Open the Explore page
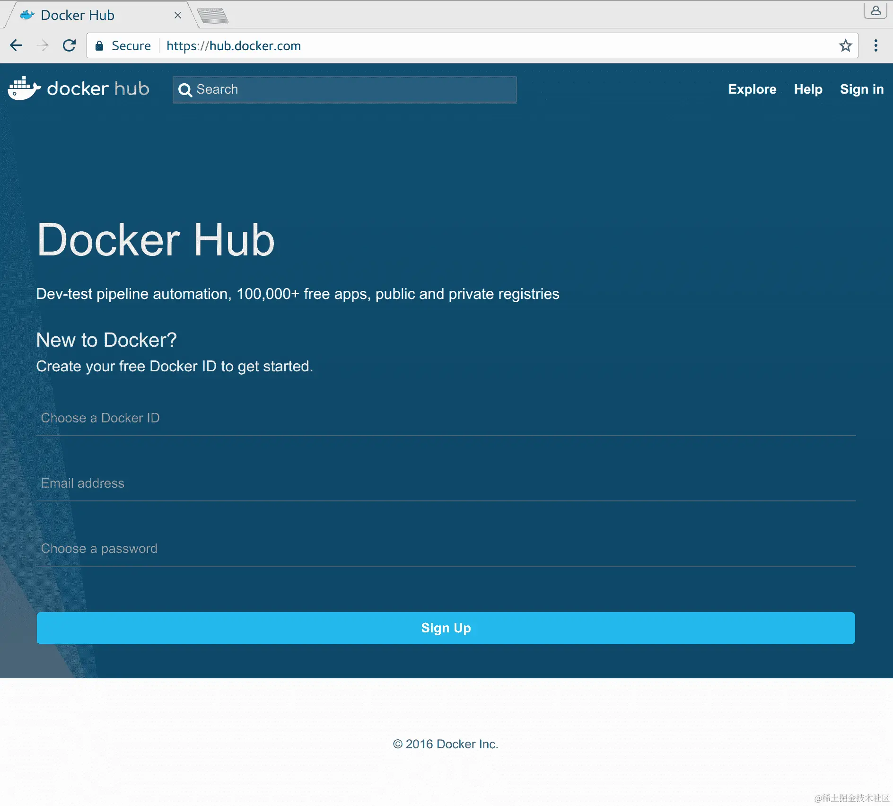This screenshot has width=893, height=806. point(752,89)
